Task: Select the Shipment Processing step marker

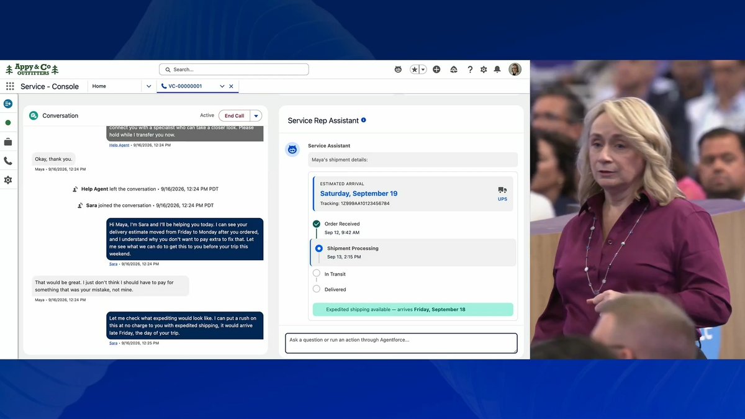Action: [x=318, y=248]
